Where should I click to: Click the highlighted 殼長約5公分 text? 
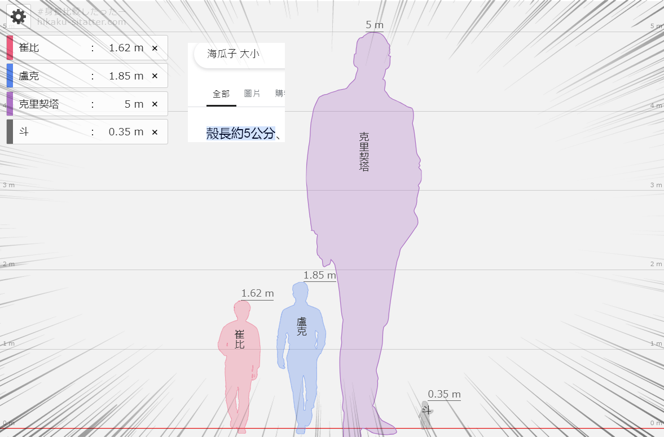[240, 134]
